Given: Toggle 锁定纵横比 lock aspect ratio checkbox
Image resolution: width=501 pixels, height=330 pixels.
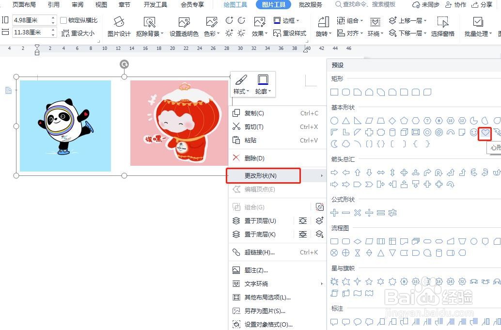Looking at the screenshot, I should (63, 20).
